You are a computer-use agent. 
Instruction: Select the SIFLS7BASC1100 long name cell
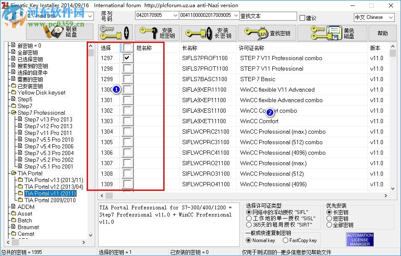click(x=204, y=79)
